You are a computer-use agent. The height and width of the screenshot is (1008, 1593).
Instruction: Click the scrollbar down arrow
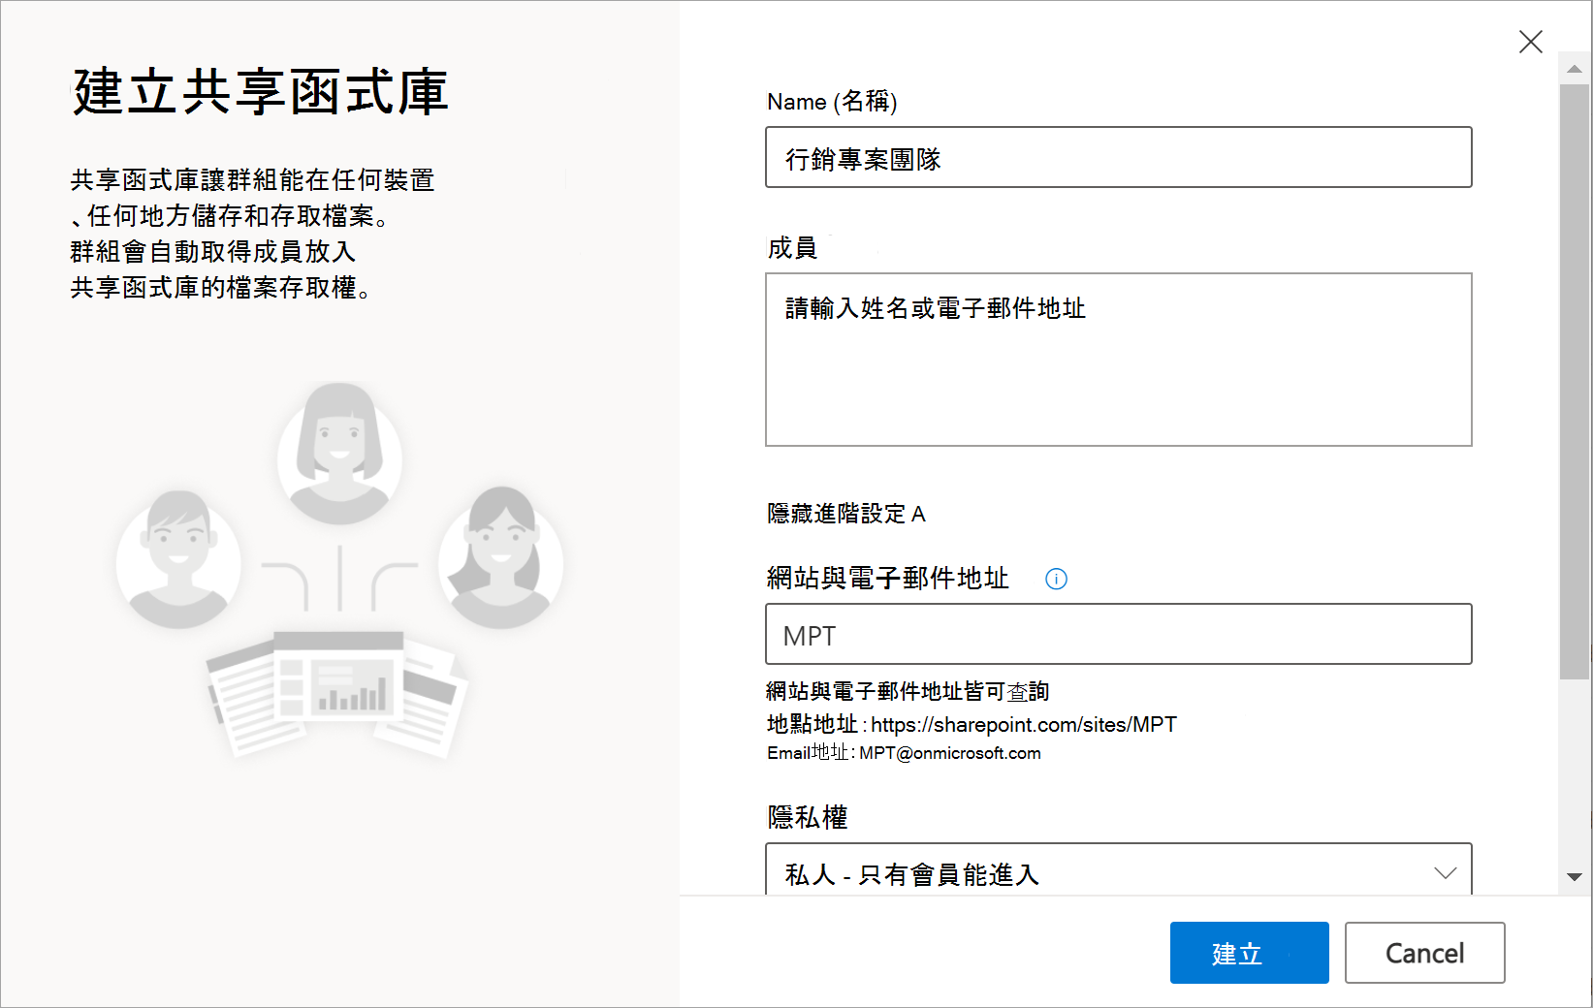[1574, 876]
